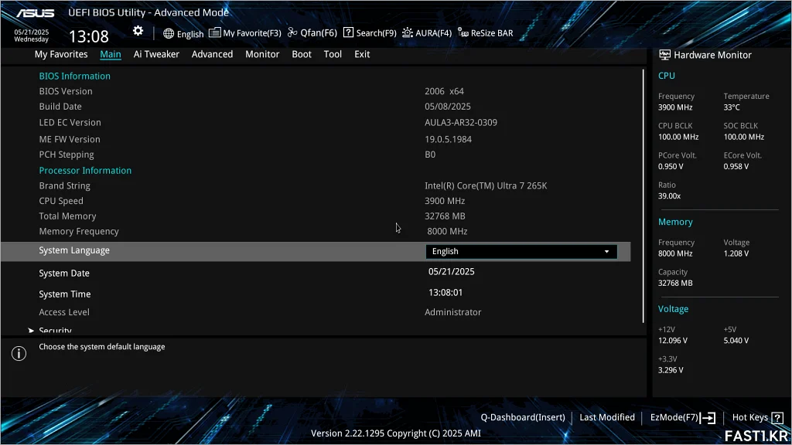Viewport: 792px width, 445px height.
Task: Click the AURA(F4) text label
Action: 433,32
